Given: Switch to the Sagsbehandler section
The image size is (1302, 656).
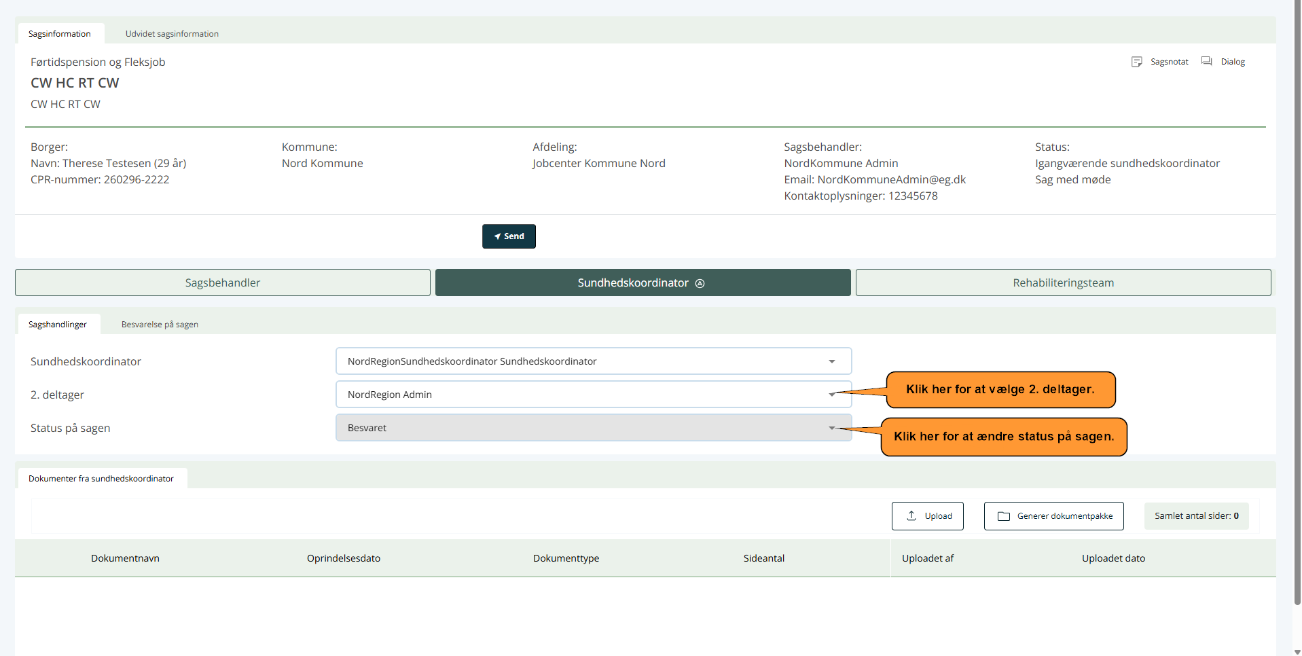Looking at the screenshot, I should pos(223,283).
